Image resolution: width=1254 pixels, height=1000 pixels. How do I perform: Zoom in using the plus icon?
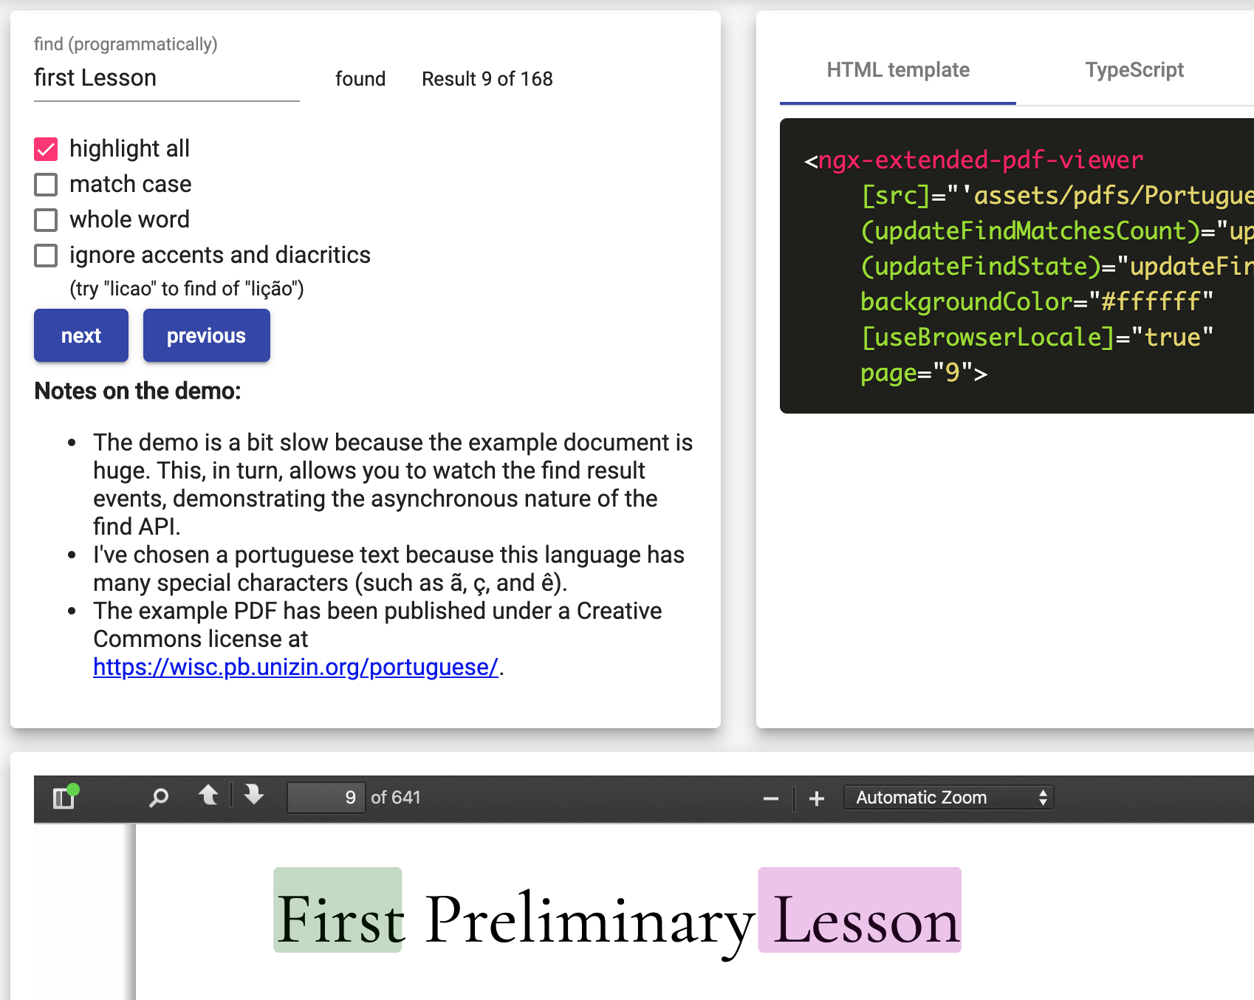coord(816,798)
